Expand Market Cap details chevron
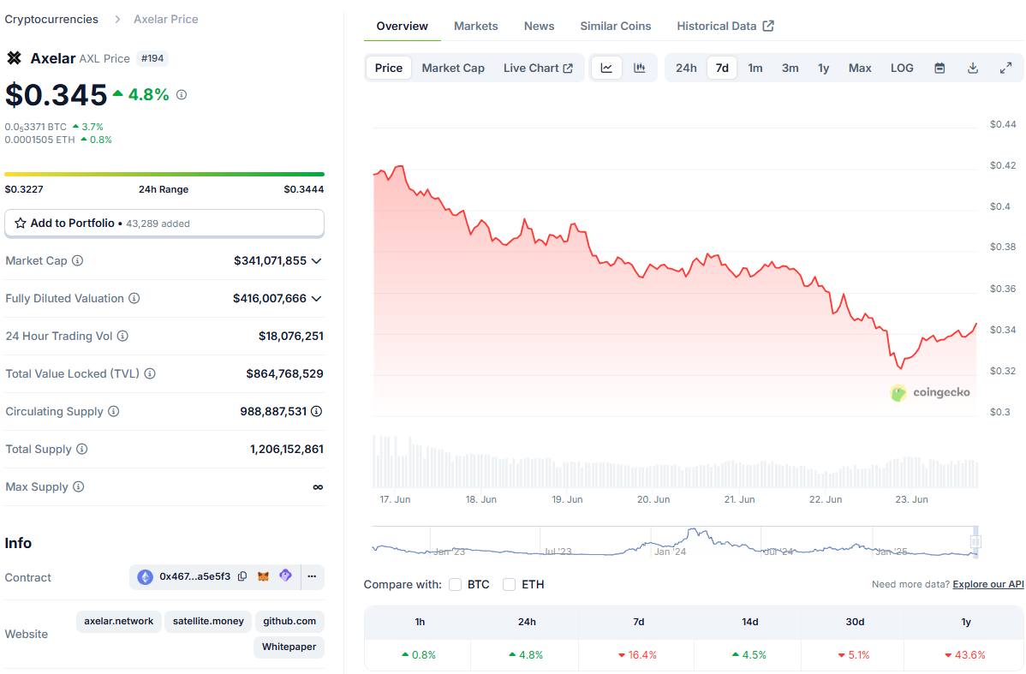Viewport: 1026px width, 674px height. point(317,261)
